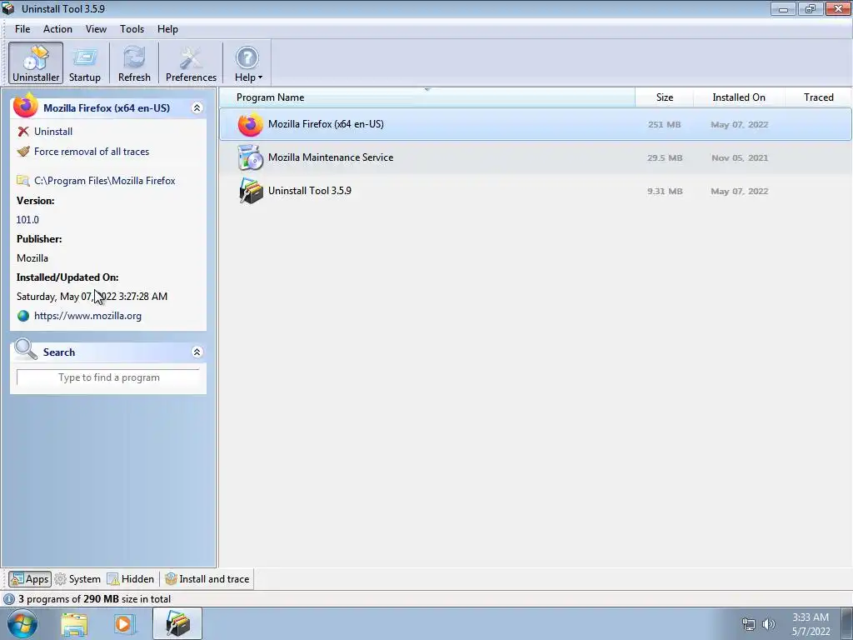Choose Force removal of all traces
The image size is (853, 640).
(92, 152)
